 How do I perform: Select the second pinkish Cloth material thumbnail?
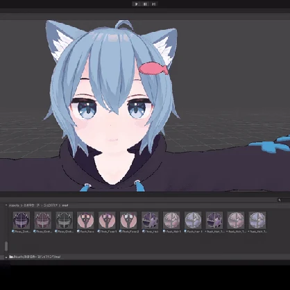pos(43,220)
